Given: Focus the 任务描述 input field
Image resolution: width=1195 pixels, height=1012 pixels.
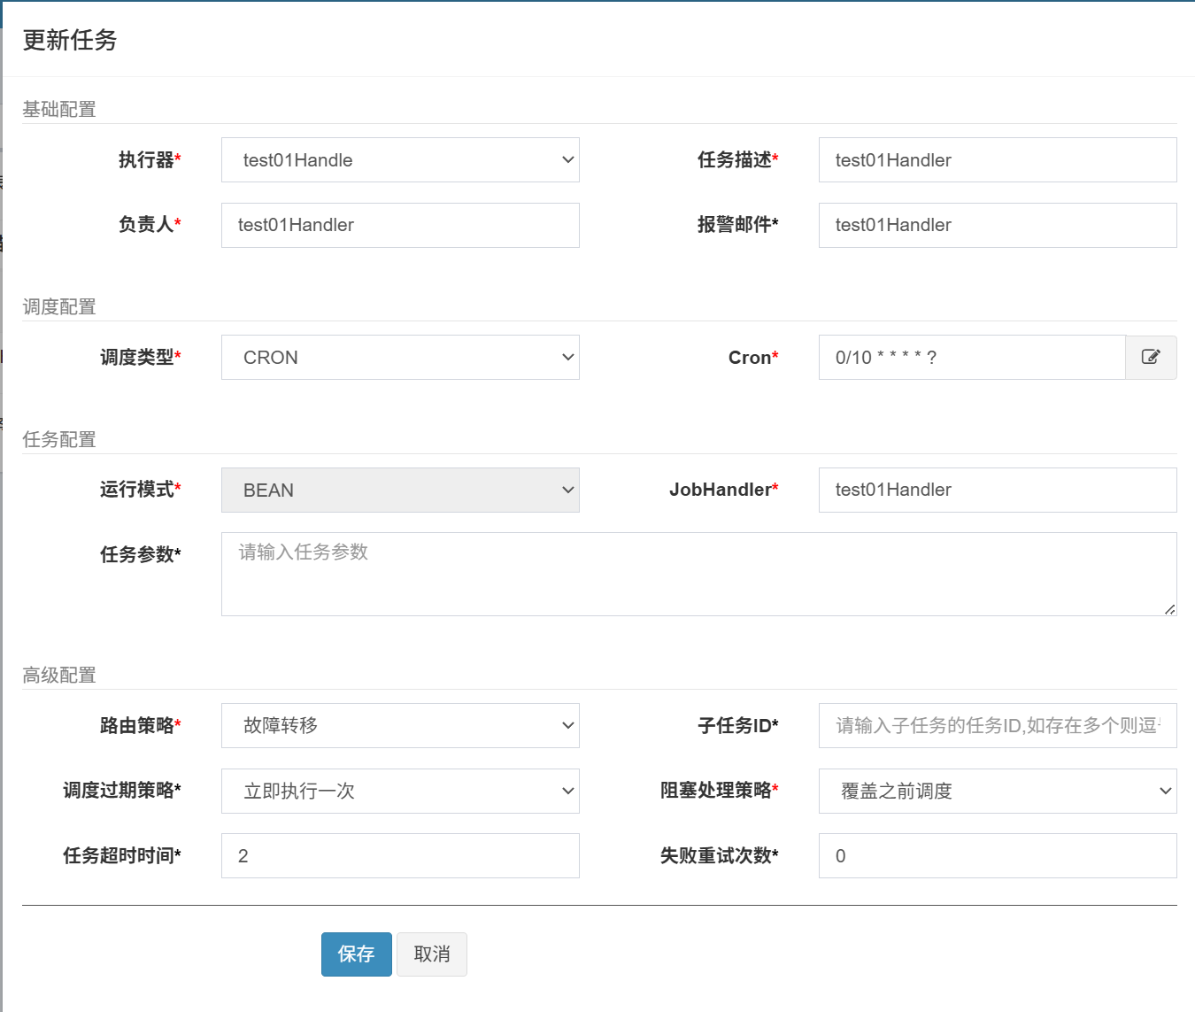Looking at the screenshot, I should click(998, 160).
